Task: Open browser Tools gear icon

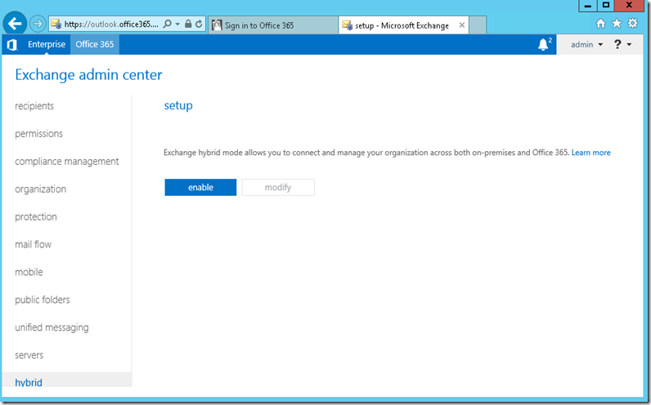Action: pyautogui.click(x=633, y=23)
